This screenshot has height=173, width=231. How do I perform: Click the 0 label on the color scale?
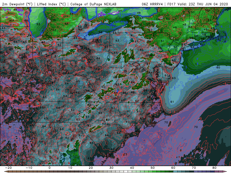click(x=49, y=168)
